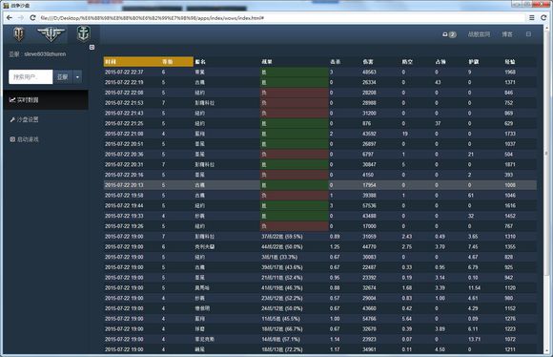Click the red defeat cell in 22:08 row
The height and width of the screenshot is (357, 553).
[294, 93]
